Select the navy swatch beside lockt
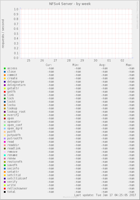Viewport: 140px width, 200px height. click(x=5, y=102)
